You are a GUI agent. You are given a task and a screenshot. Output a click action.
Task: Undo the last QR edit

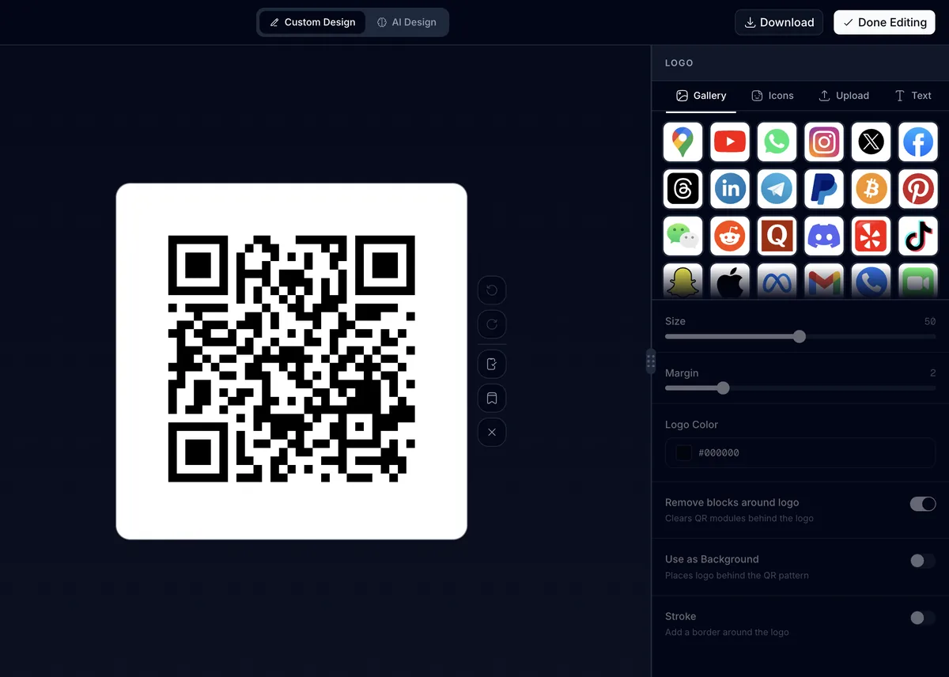pos(492,290)
